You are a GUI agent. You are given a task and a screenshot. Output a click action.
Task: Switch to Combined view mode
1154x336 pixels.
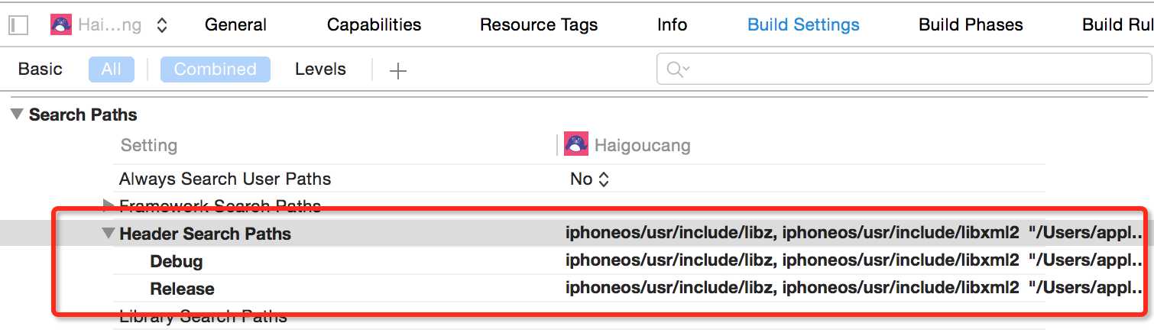point(215,69)
